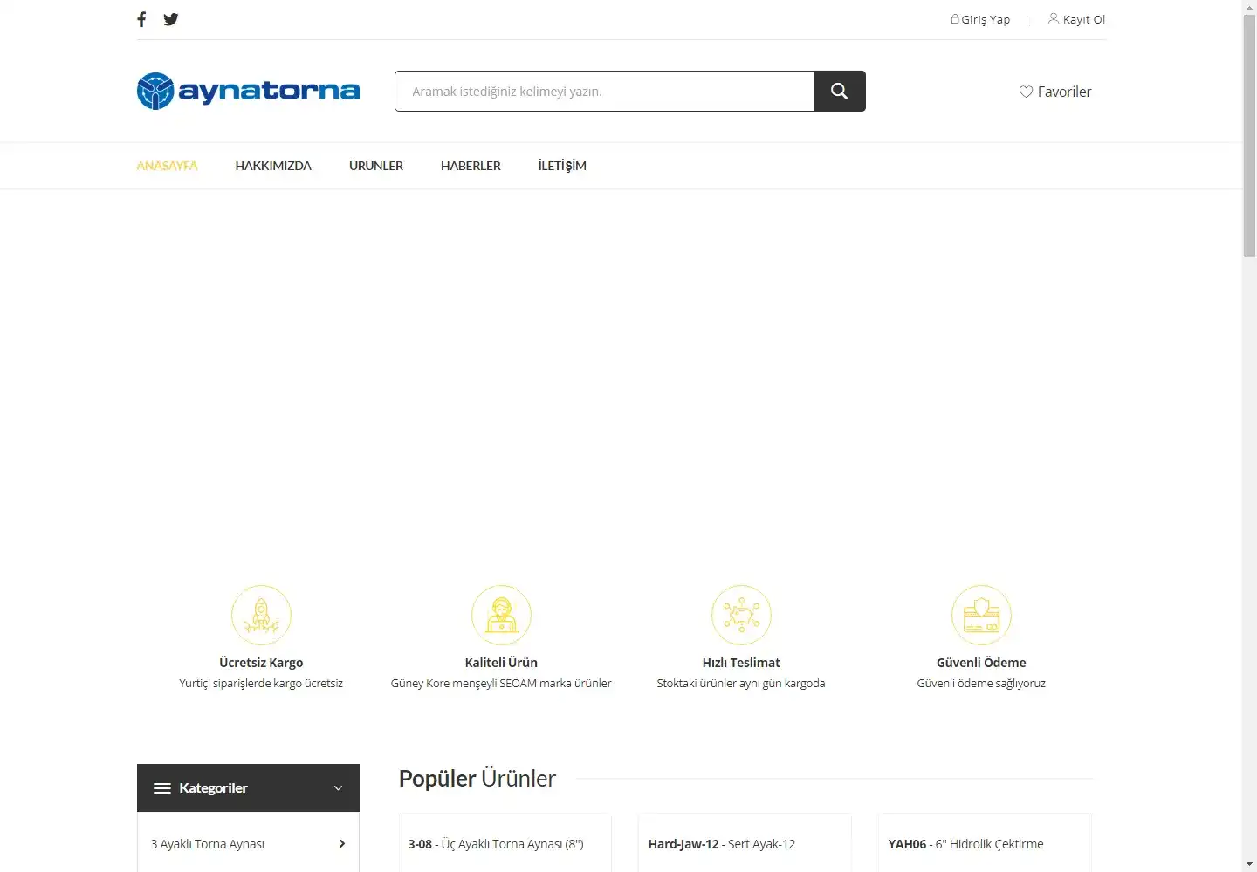Click the Kategoriler hamburger icon
This screenshot has height=872, width=1257.
(162, 788)
